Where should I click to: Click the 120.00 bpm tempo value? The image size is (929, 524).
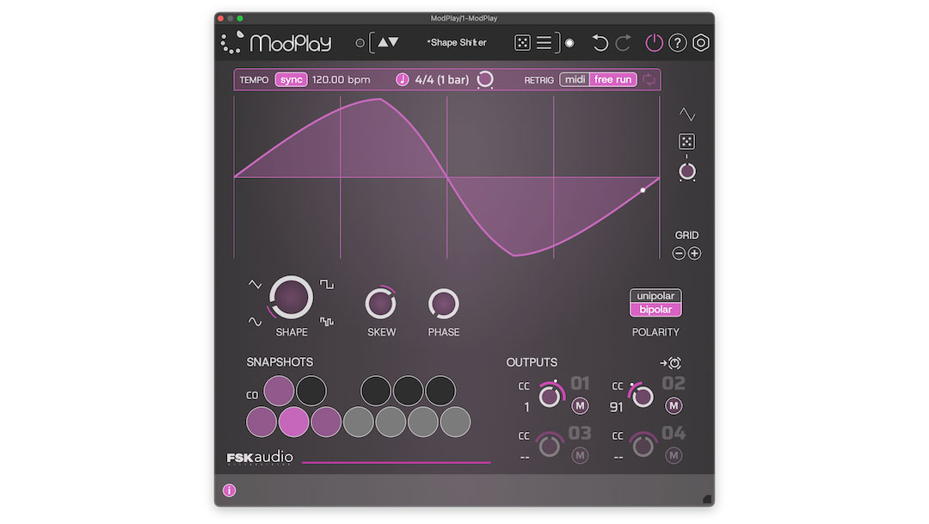click(x=341, y=79)
